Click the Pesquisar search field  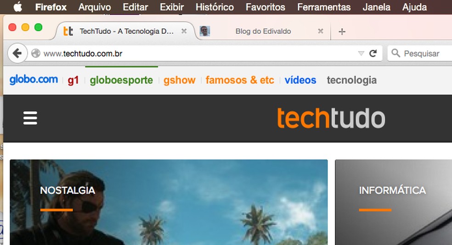pos(421,54)
